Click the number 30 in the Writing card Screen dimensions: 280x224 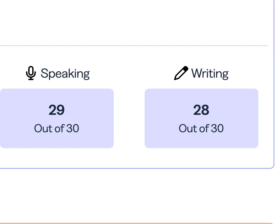point(217,128)
